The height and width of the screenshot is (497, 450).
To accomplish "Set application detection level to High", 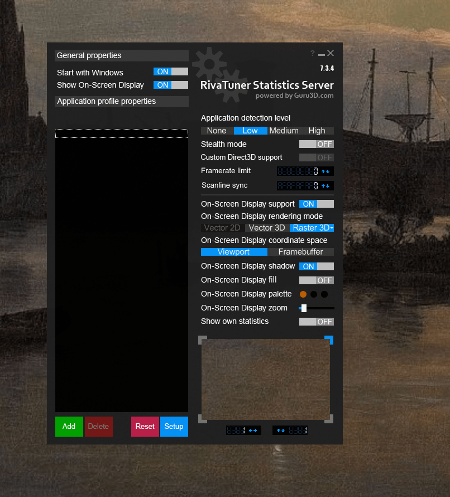I will pos(317,130).
